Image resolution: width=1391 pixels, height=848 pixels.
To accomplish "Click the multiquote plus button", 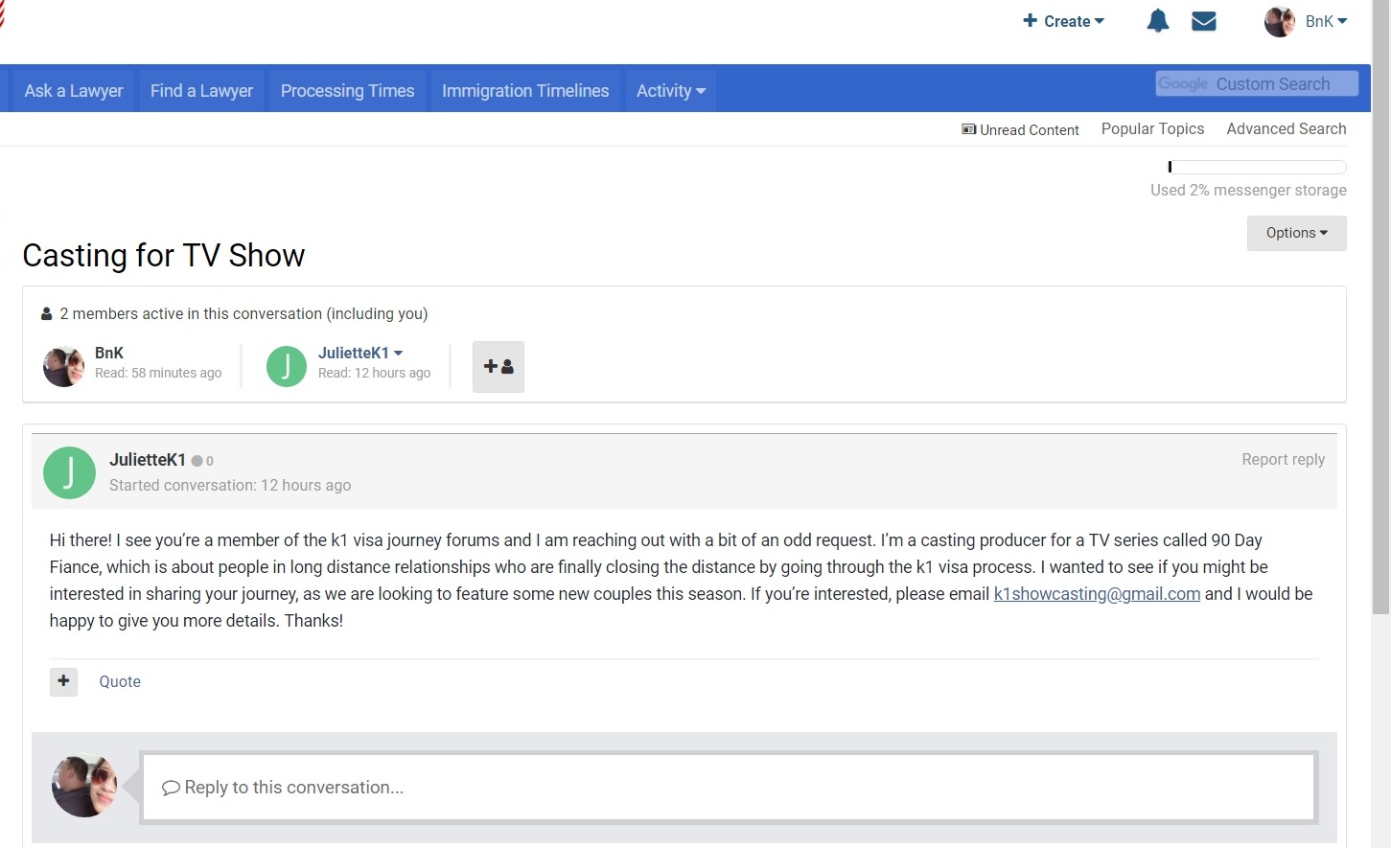I will pyautogui.click(x=63, y=681).
